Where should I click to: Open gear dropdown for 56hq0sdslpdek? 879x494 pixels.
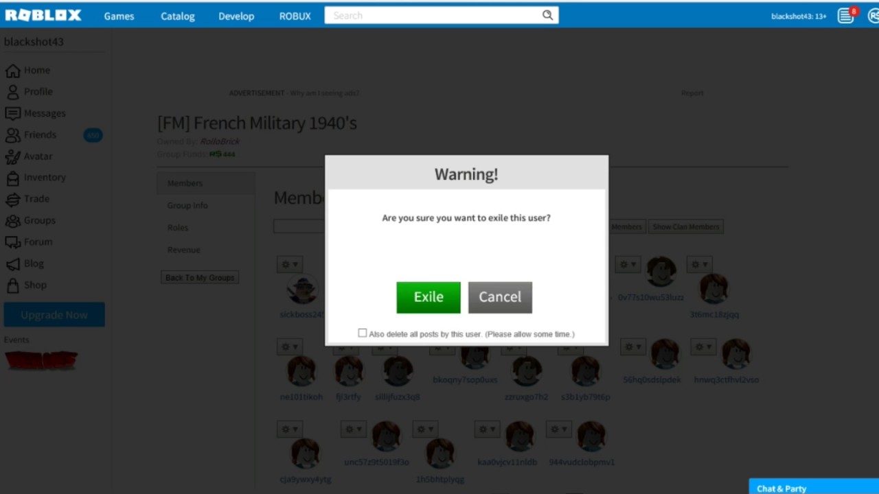632,347
